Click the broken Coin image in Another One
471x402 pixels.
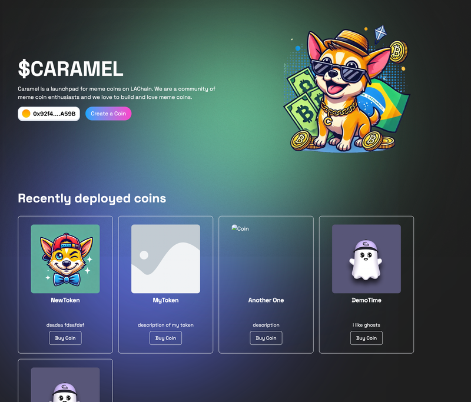240,228
